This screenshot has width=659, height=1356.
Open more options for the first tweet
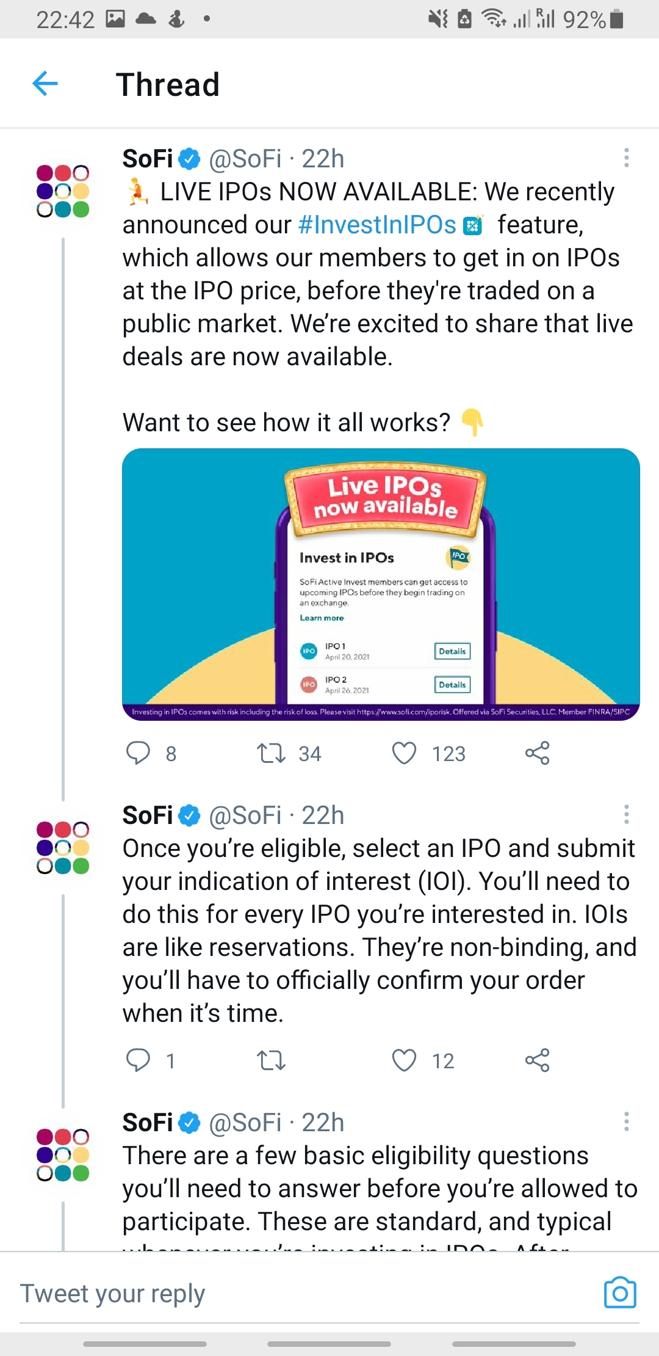(x=626, y=158)
